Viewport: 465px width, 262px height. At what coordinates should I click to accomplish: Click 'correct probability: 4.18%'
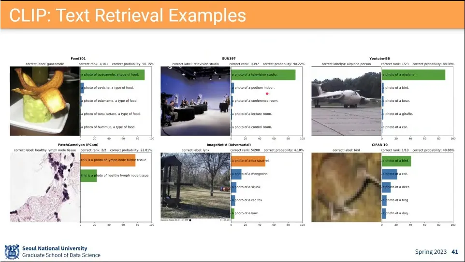[x=284, y=150]
